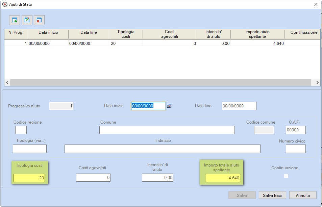Select the Importo totale aiuto spettante field
Screen dimensions: 322x207
point(223,178)
